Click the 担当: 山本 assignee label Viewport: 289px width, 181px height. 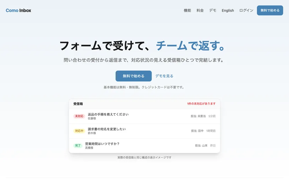point(201,146)
